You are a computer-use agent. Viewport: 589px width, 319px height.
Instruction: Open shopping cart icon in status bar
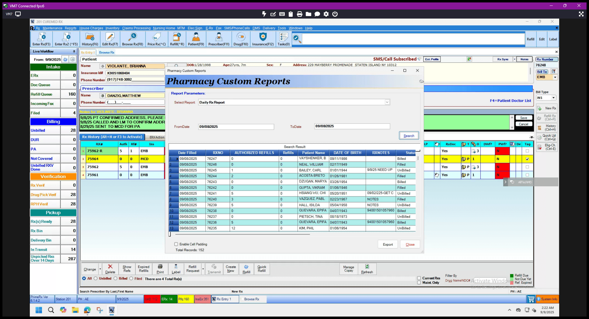(x=531, y=299)
